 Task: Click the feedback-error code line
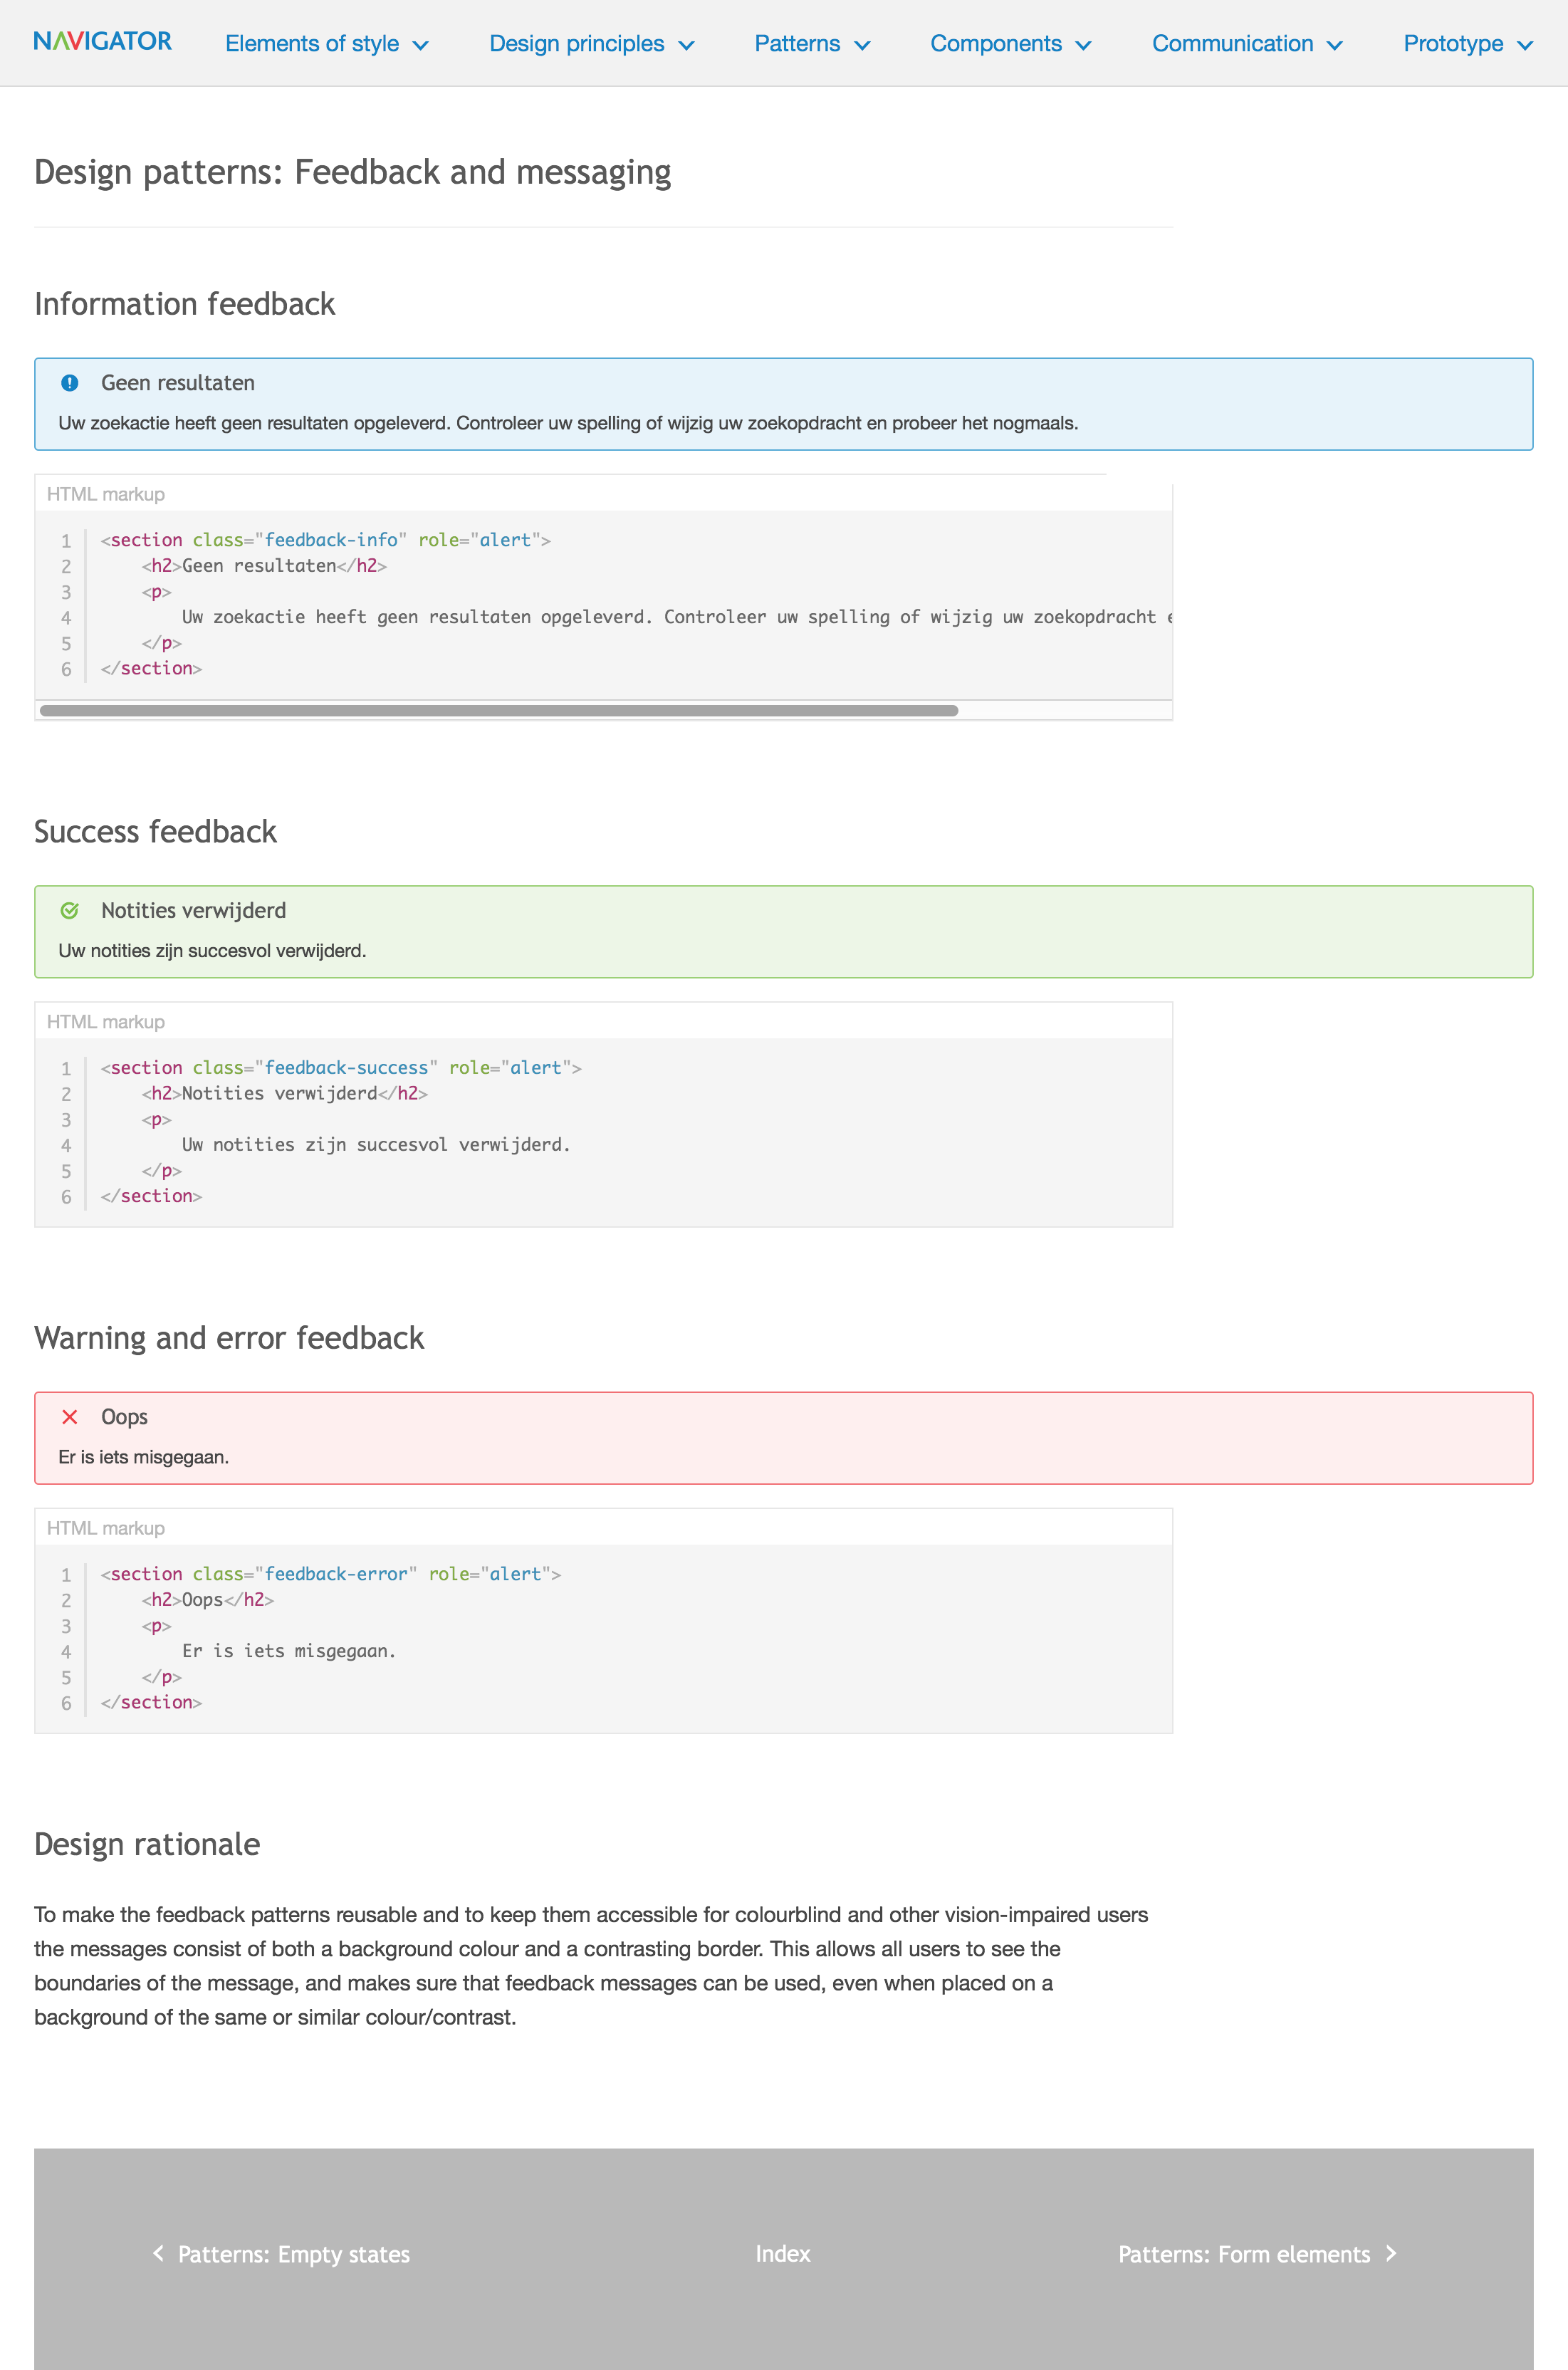(x=331, y=1574)
